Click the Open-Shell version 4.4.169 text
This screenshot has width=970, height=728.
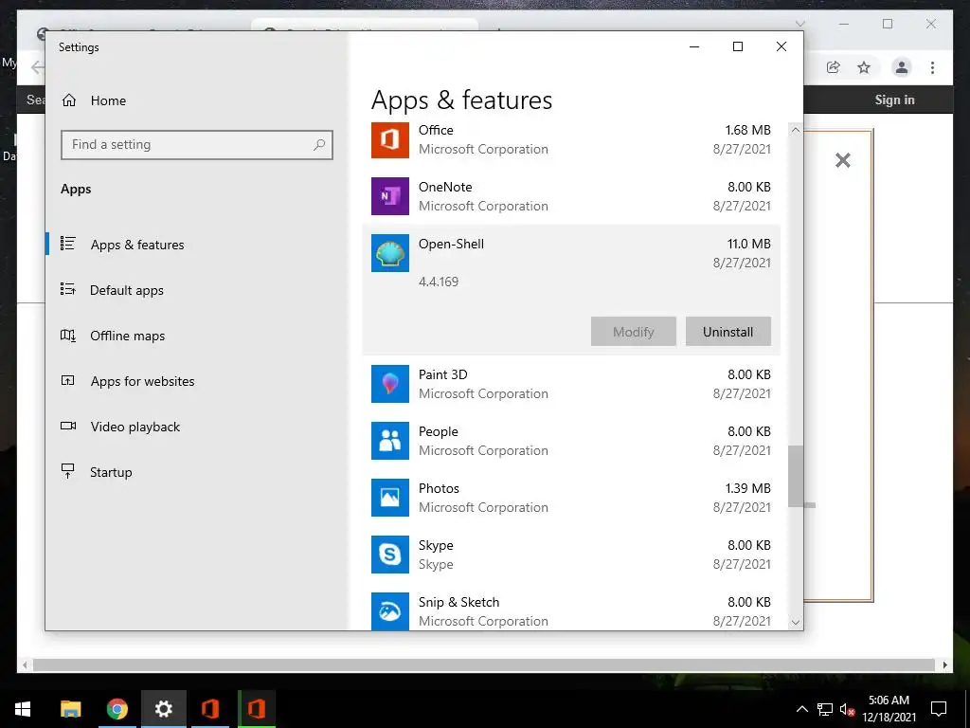439,282
